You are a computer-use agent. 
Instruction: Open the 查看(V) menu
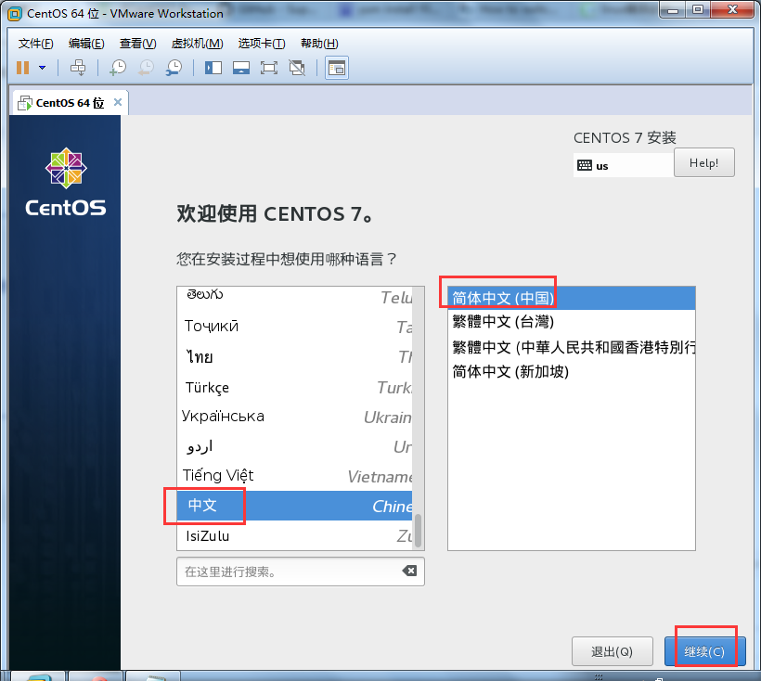coord(138,44)
